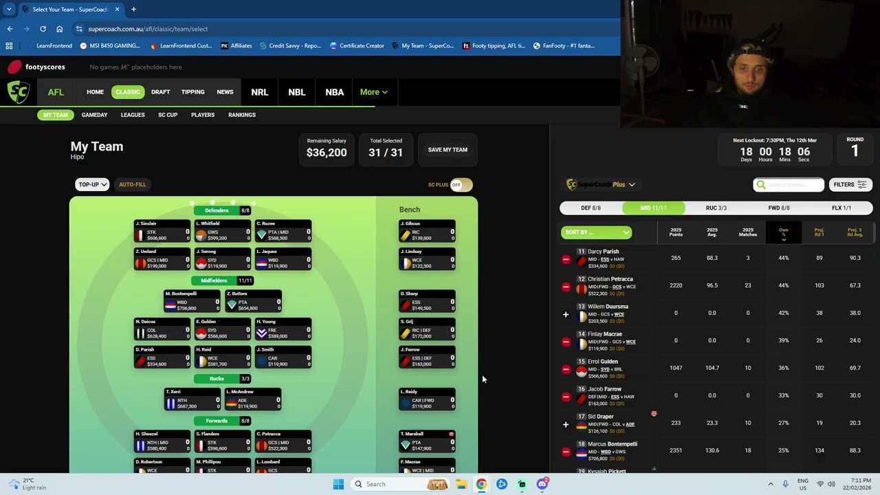This screenshot has width=880, height=495.
Task: Show hidden system tray icons chevron
Action: [771, 484]
